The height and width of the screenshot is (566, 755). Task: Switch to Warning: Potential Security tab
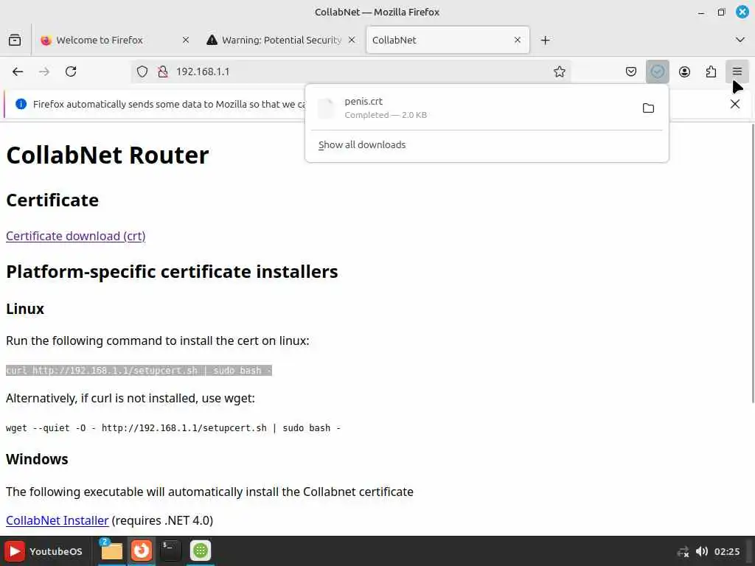point(281,40)
